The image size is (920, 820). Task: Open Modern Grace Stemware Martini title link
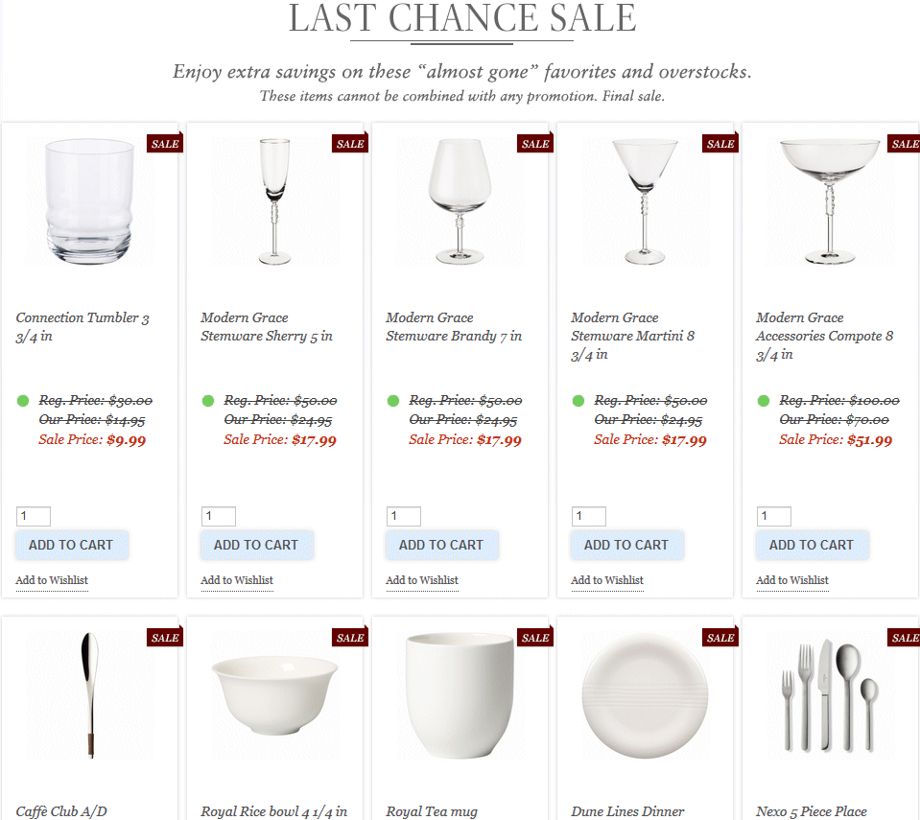tap(632, 336)
